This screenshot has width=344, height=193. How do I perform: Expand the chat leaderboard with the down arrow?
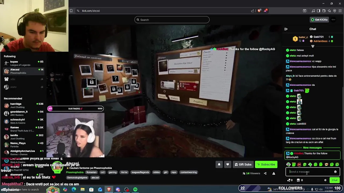[x=313, y=46]
